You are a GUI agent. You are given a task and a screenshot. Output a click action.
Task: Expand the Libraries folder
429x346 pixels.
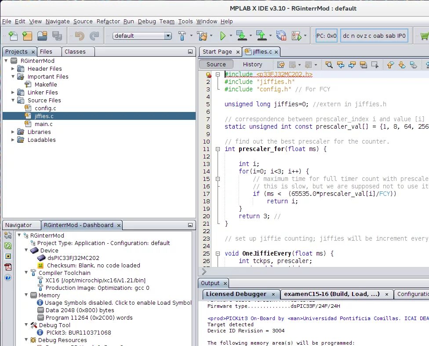click(x=13, y=132)
